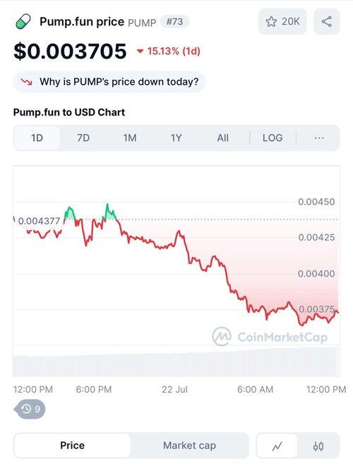Click the CoinMarketCap watermark logo

(222, 337)
